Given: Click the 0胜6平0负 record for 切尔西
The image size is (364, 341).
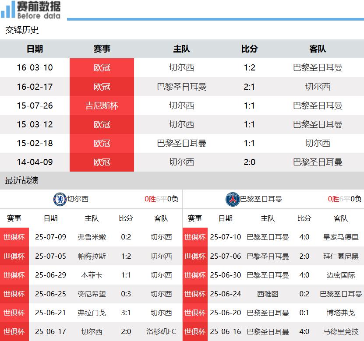Looking at the screenshot, I should pyautogui.click(x=161, y=199).
